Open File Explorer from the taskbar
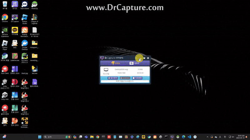This screenshot has height=140, width=250. click(x=92, y=137)
